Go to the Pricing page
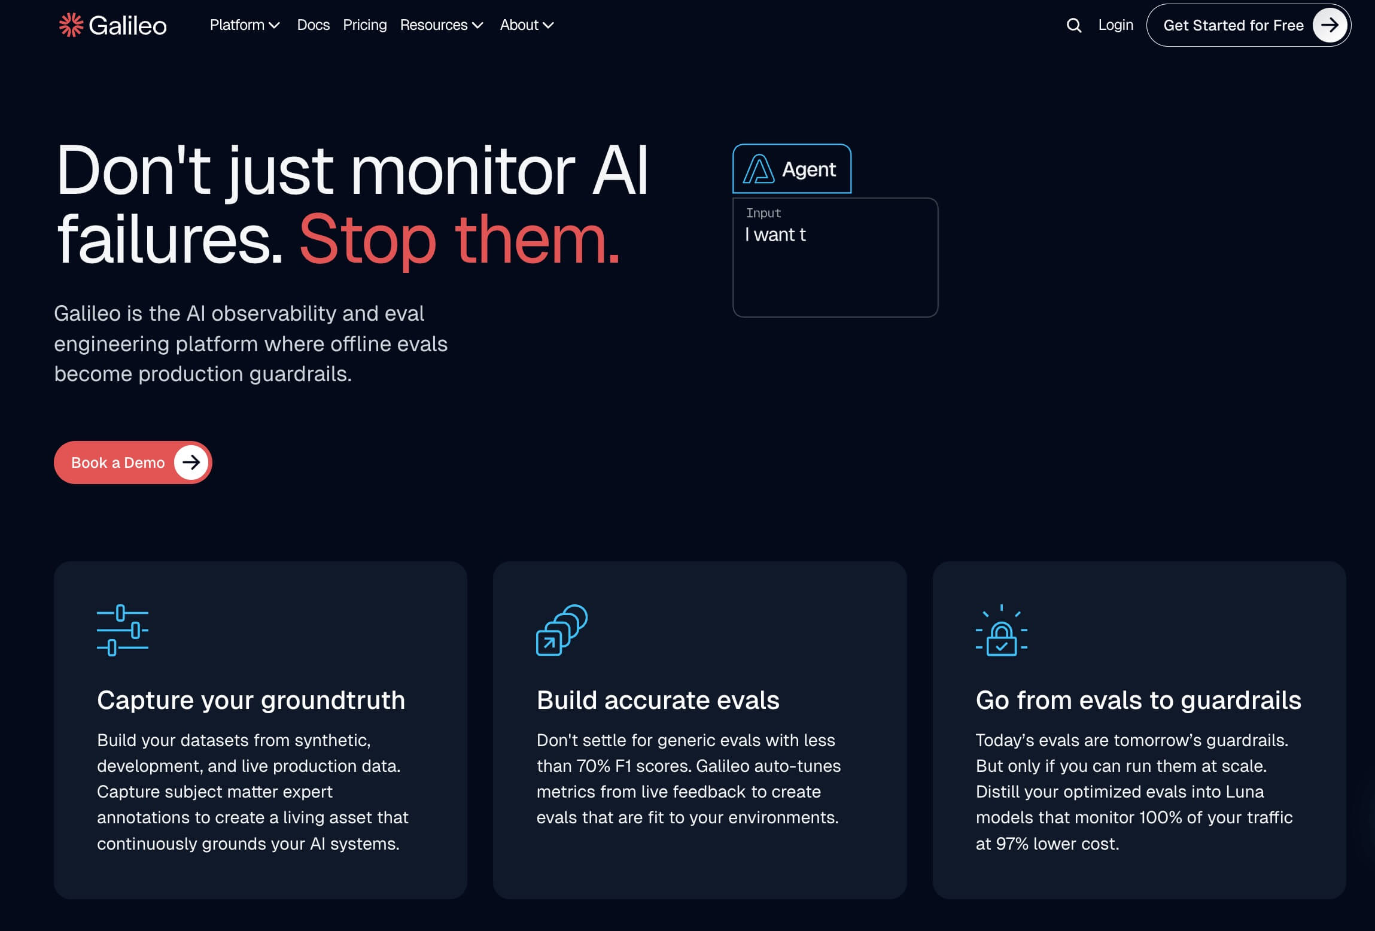The width and height of the screenshot is (1375, 931). point(364,25)
